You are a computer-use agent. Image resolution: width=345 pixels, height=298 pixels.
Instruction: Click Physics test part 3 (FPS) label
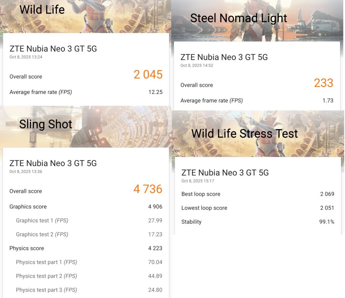pyautogui.click(x=46, y=290)
